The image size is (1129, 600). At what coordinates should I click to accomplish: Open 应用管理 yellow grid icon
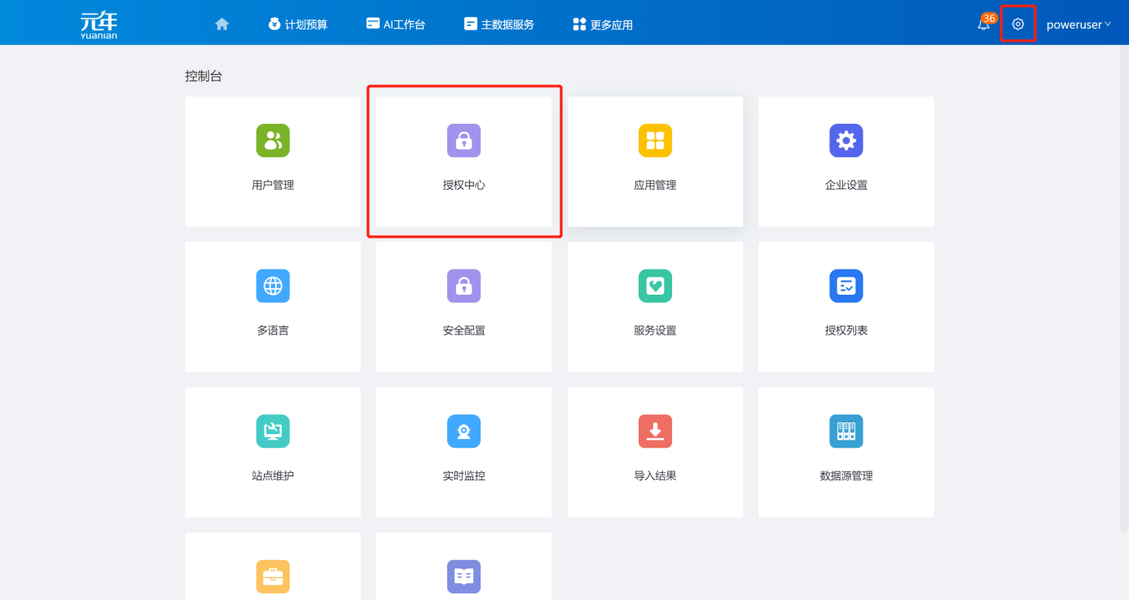(655, 141)
